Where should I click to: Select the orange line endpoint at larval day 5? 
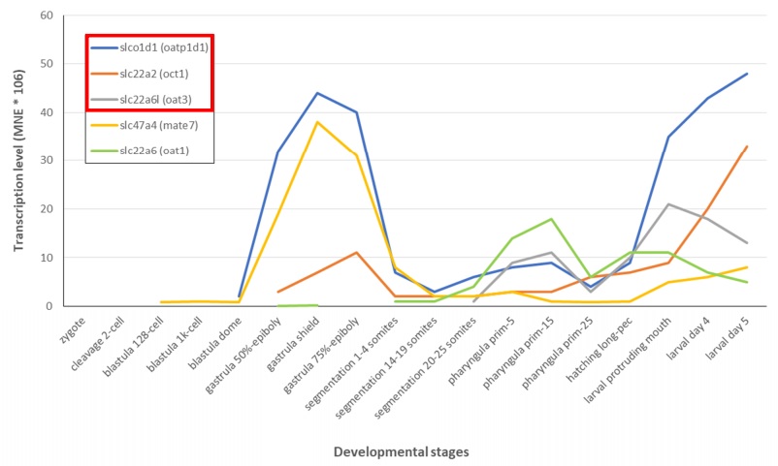tap(746, 146)
